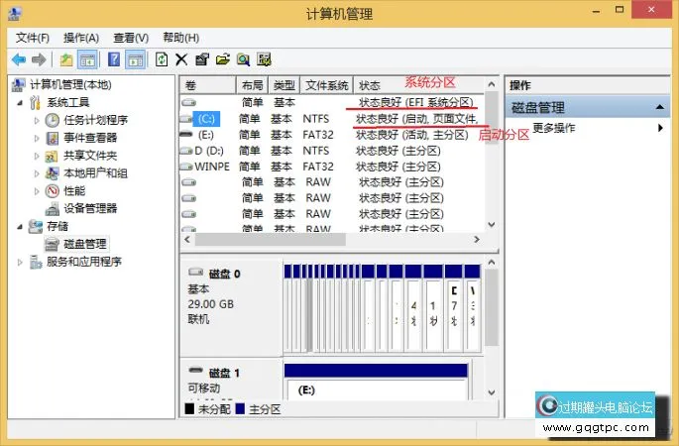Expand the 本地用户和组 node arrow
The height and width of the screenshot is (446, 679).
point(37,173)
